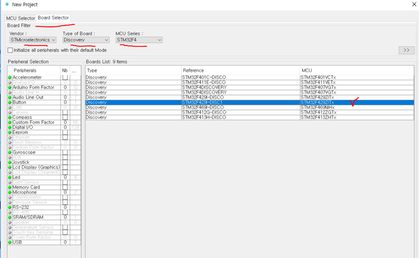419x258 pixels.
Task: Click the gray dot beside Speaker
Action: coord(10,222)
